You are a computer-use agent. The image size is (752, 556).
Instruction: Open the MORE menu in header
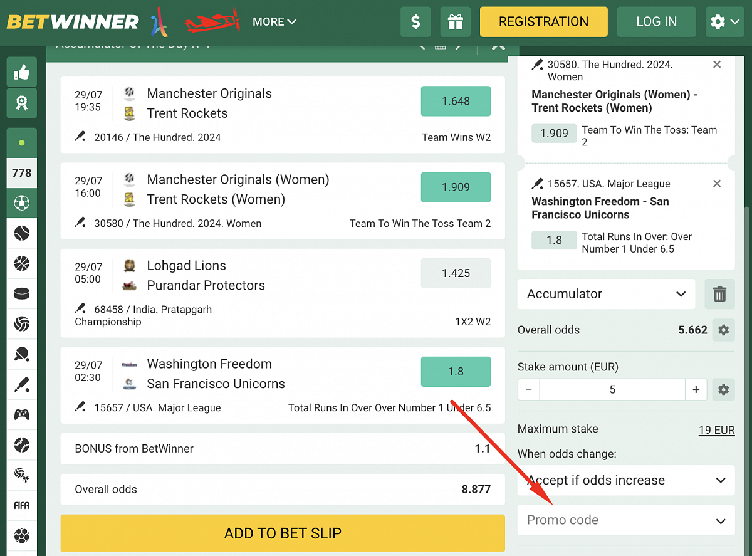click(274, 22)
